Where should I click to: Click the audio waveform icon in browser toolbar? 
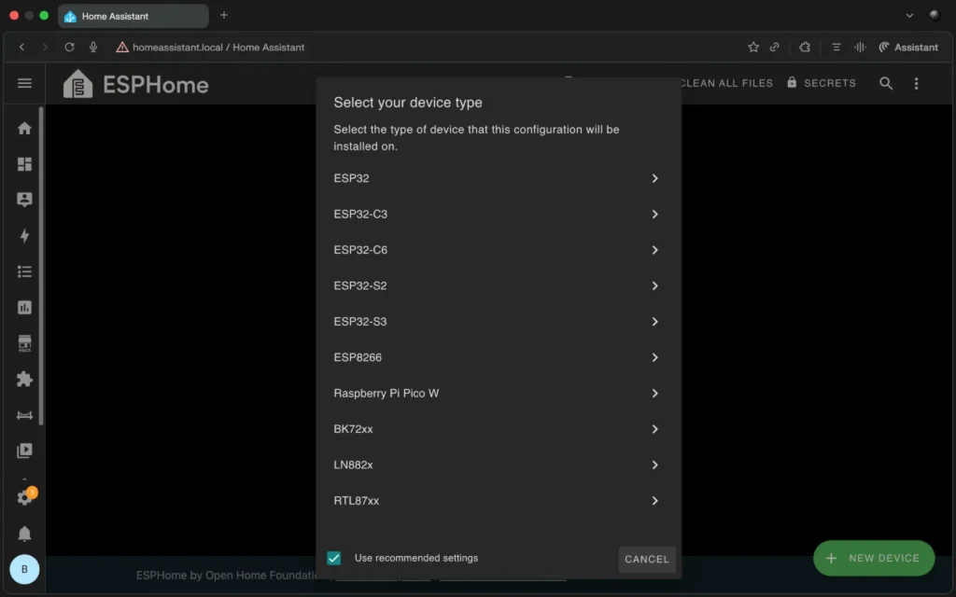coord(860,47)
